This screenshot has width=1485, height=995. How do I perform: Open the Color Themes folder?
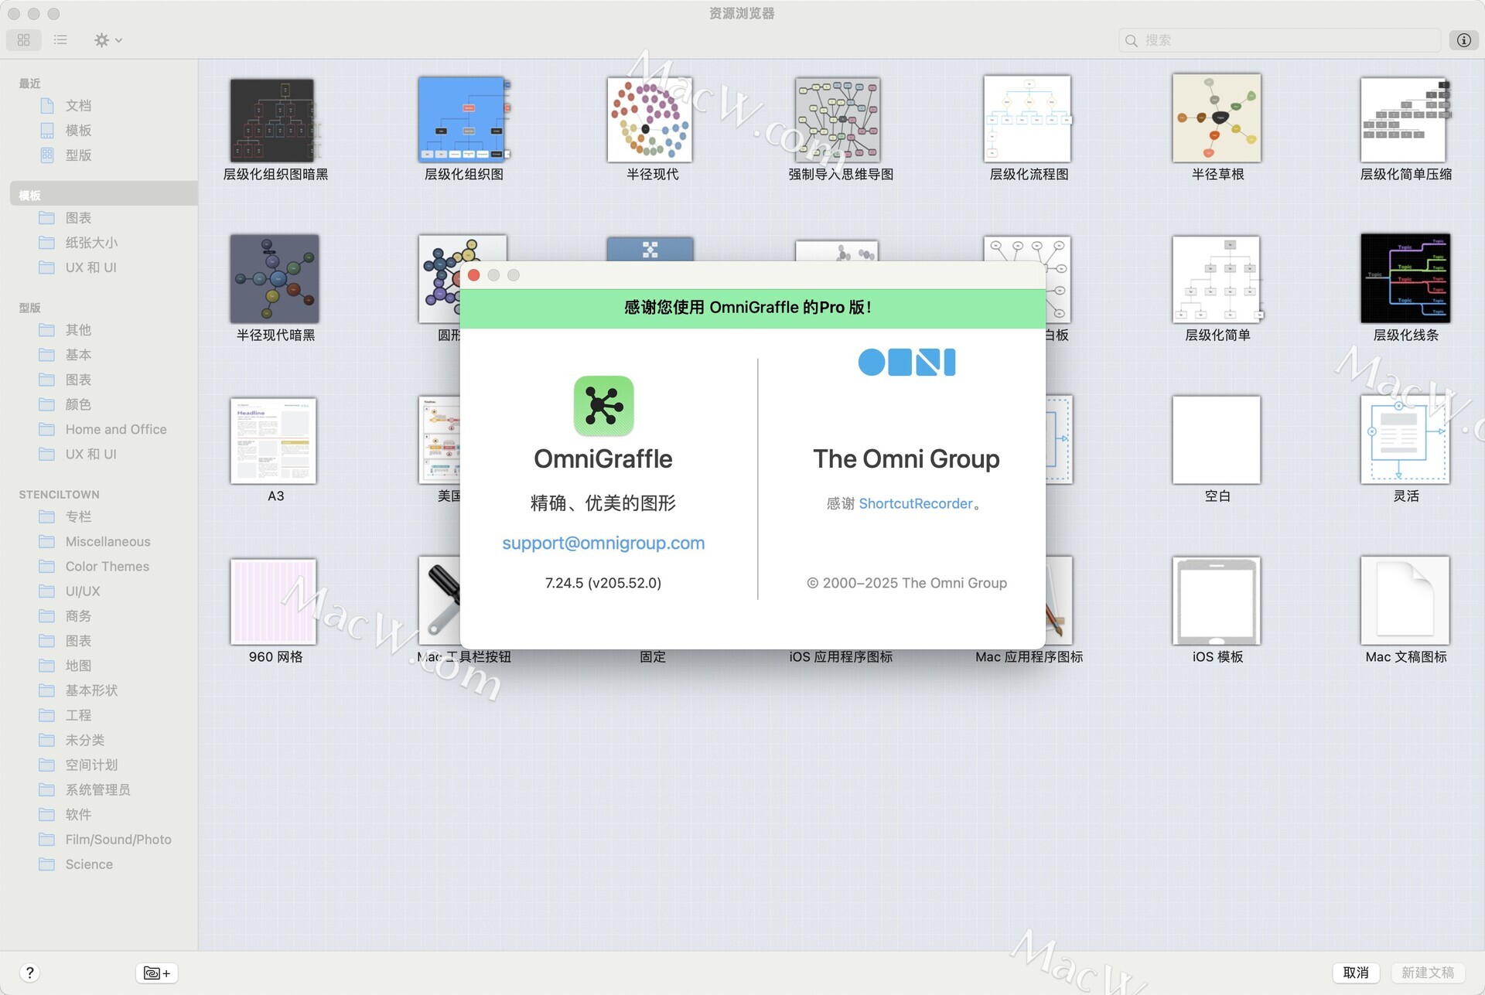click(107, 566)
